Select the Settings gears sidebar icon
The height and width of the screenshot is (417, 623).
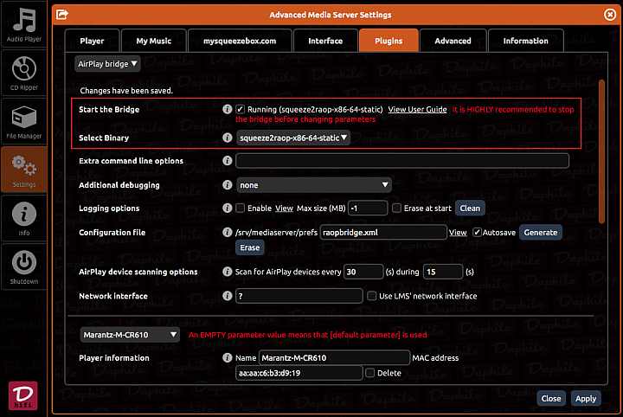24,170
